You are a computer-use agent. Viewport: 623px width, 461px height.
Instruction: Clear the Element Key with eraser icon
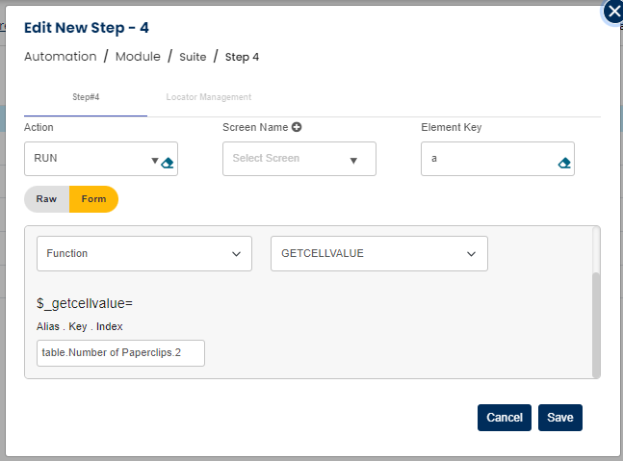(564, 163)
